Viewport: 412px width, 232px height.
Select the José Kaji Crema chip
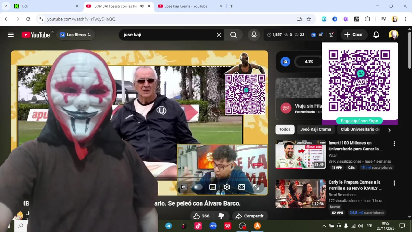(x=315, y=129)
